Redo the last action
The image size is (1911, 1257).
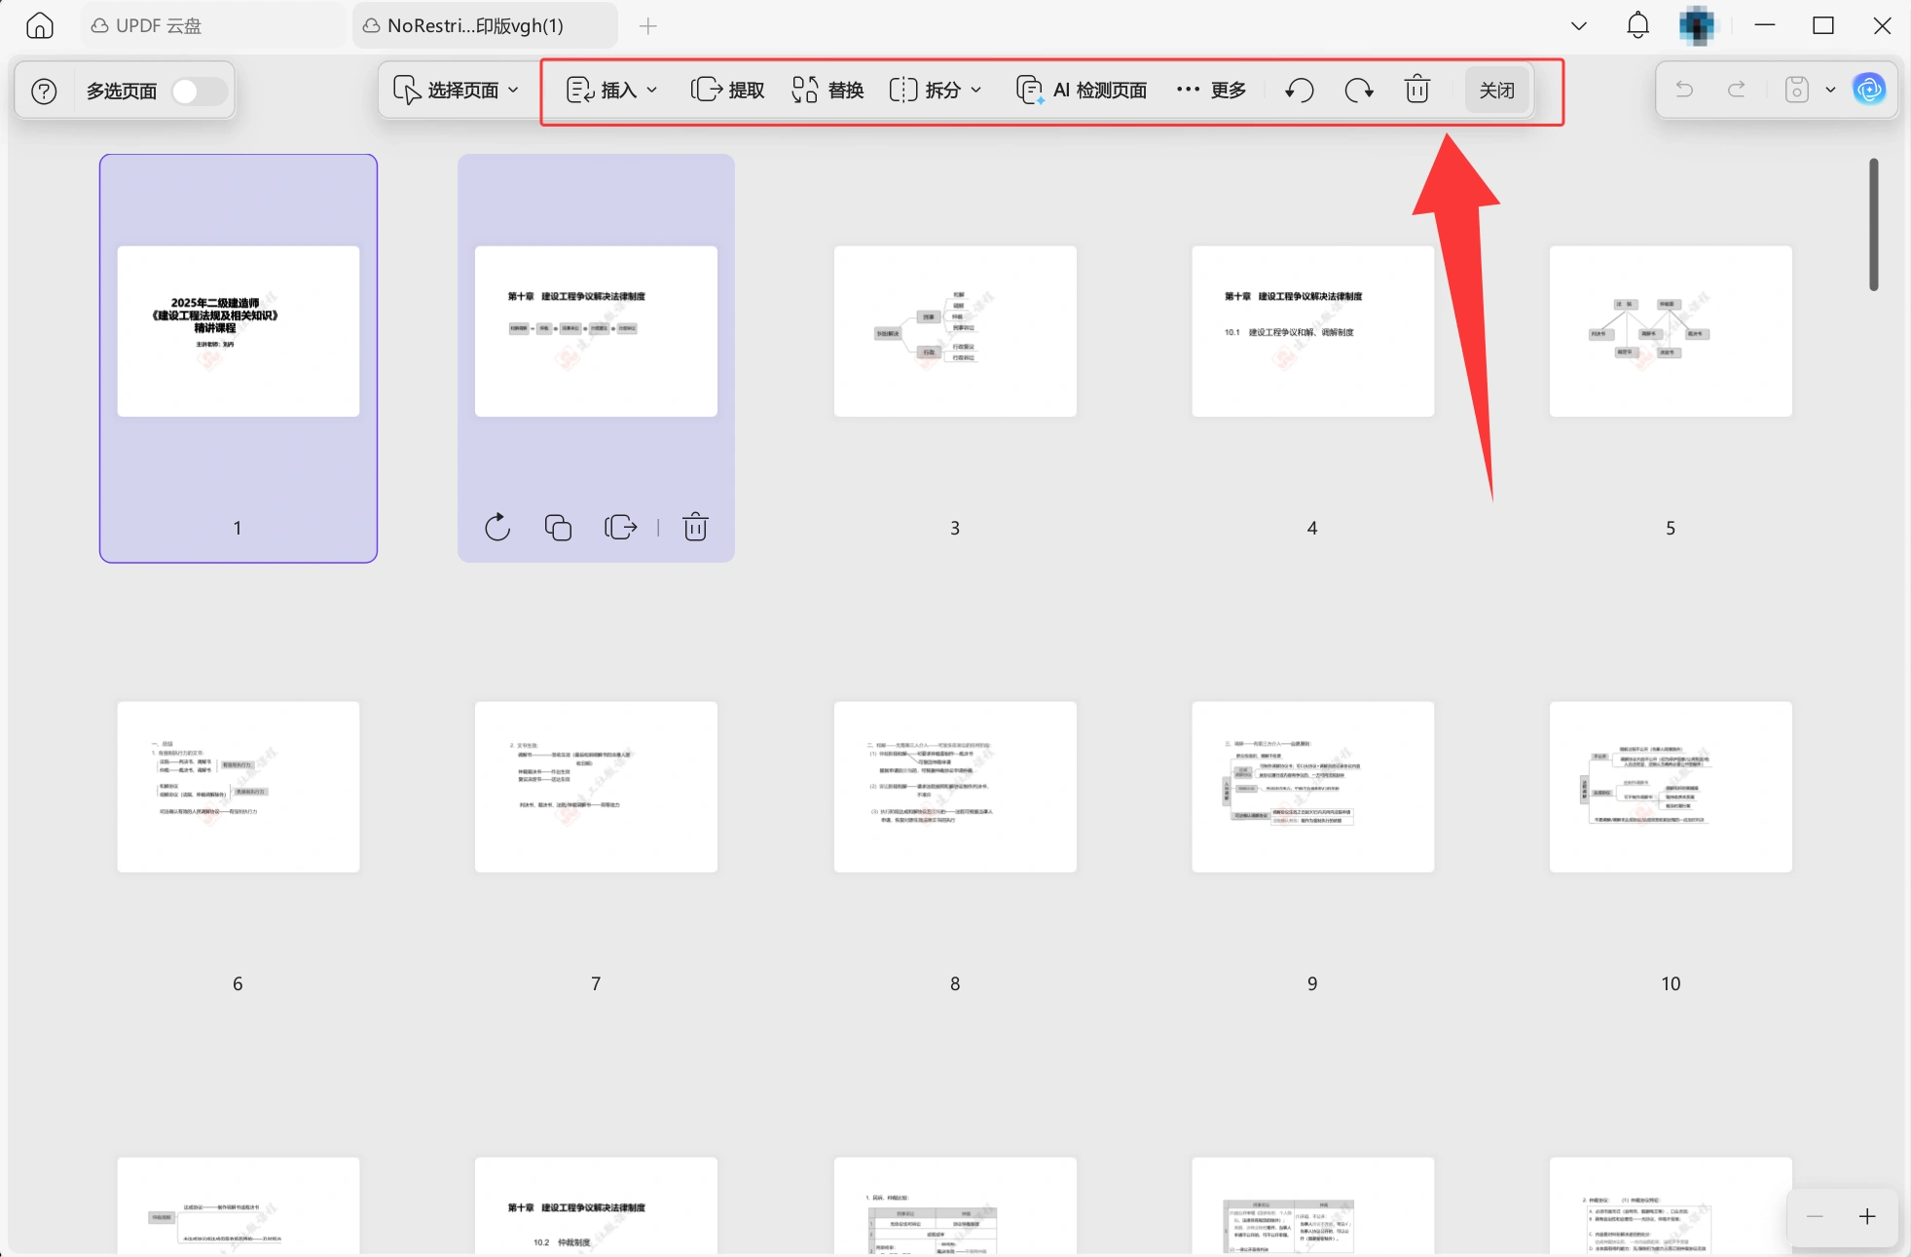click(1737, 91)
